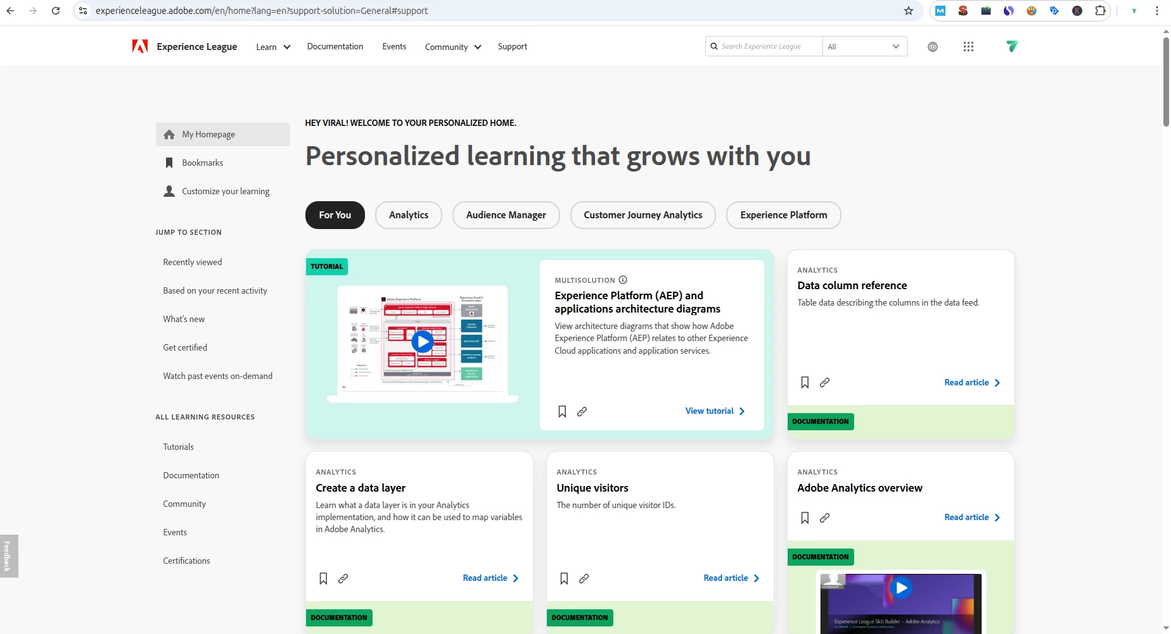The image size is (1171, 634).
Task: Play the AEP architecture diagrams video
Action: coord(423,342)
